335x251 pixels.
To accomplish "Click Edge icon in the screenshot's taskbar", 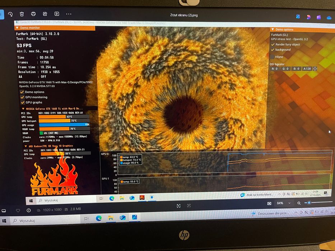I will coord(112,198).
